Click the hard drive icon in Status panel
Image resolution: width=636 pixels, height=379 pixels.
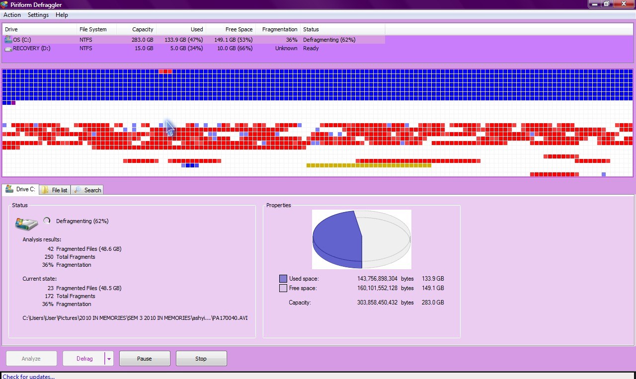click(25, 223)
